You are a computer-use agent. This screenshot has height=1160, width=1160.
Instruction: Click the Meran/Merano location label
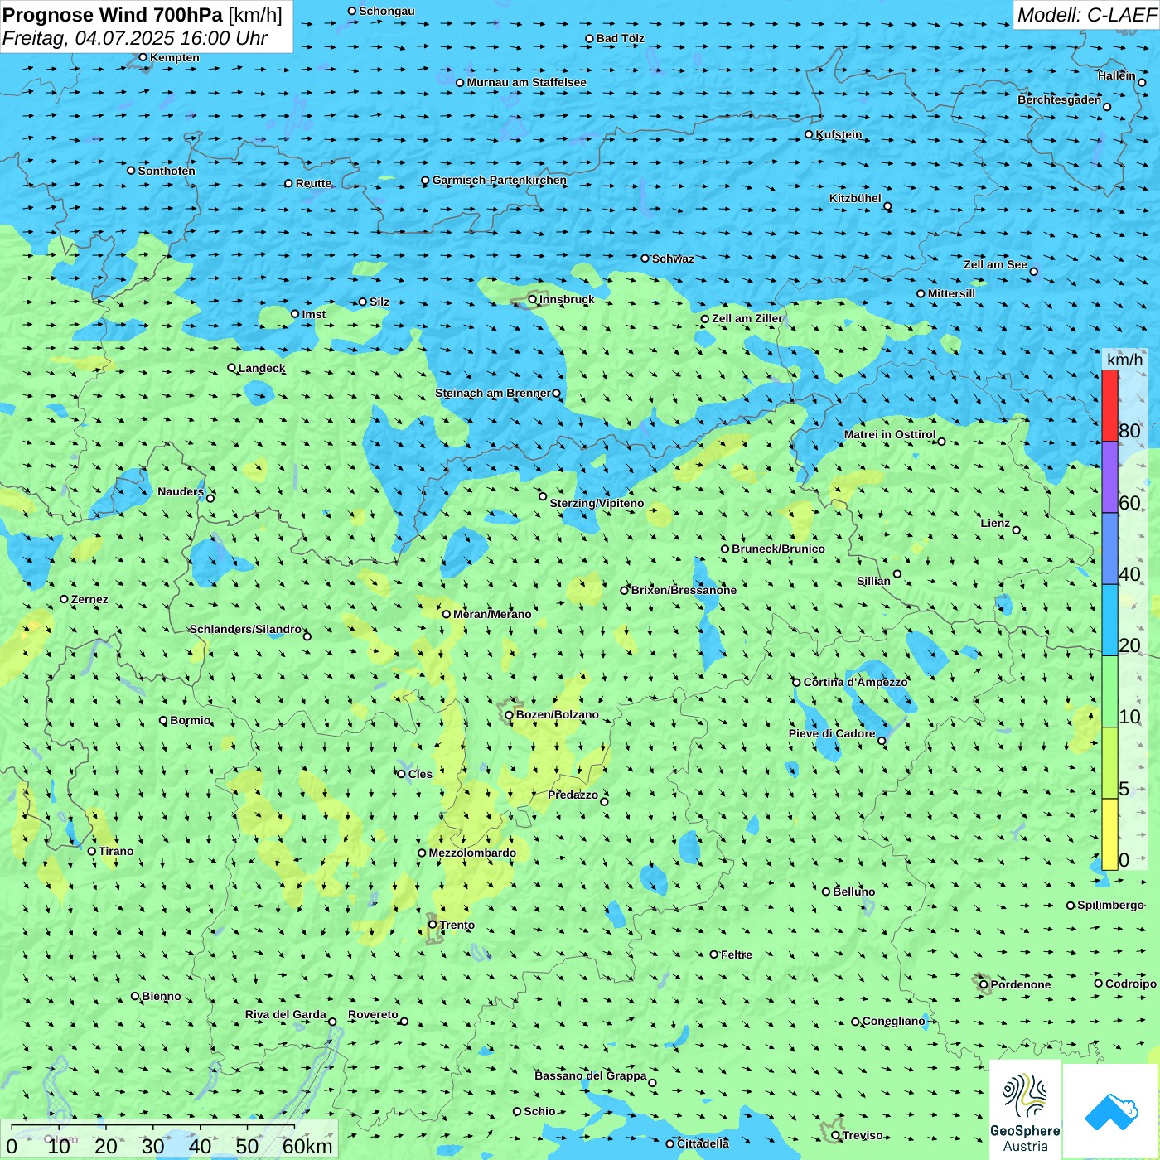pos(492,614)
